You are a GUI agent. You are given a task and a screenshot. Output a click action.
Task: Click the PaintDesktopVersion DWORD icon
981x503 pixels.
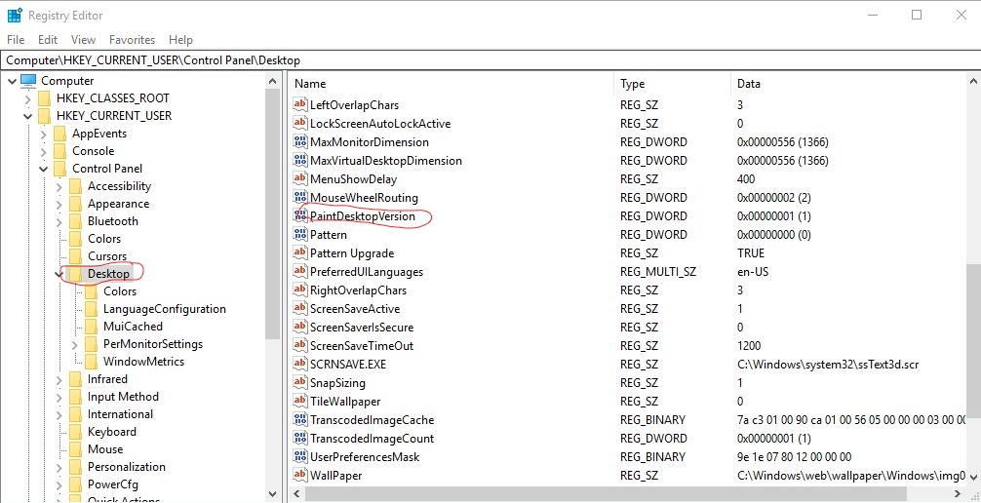point(300,215)
